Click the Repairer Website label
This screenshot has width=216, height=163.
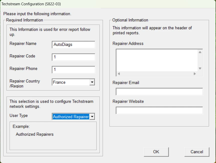(x=128, y=101)
